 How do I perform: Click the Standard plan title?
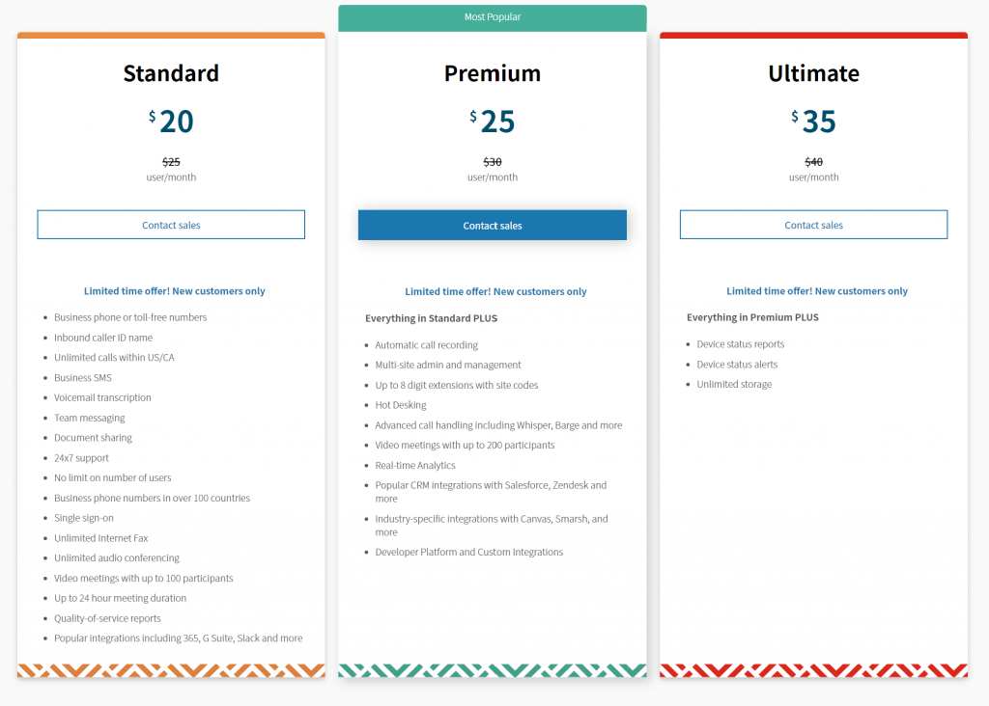[170, 72]
